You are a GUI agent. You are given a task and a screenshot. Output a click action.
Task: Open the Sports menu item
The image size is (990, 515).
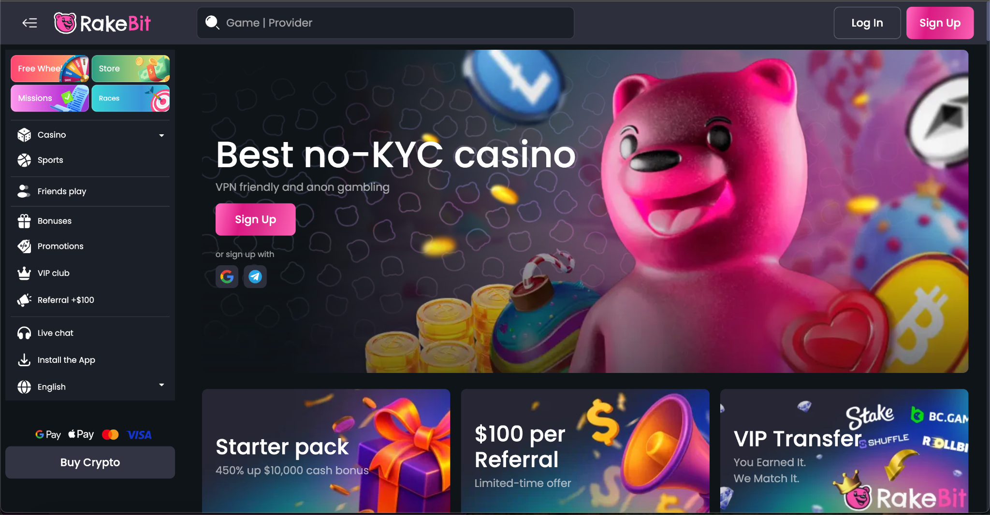click(90, 160)
